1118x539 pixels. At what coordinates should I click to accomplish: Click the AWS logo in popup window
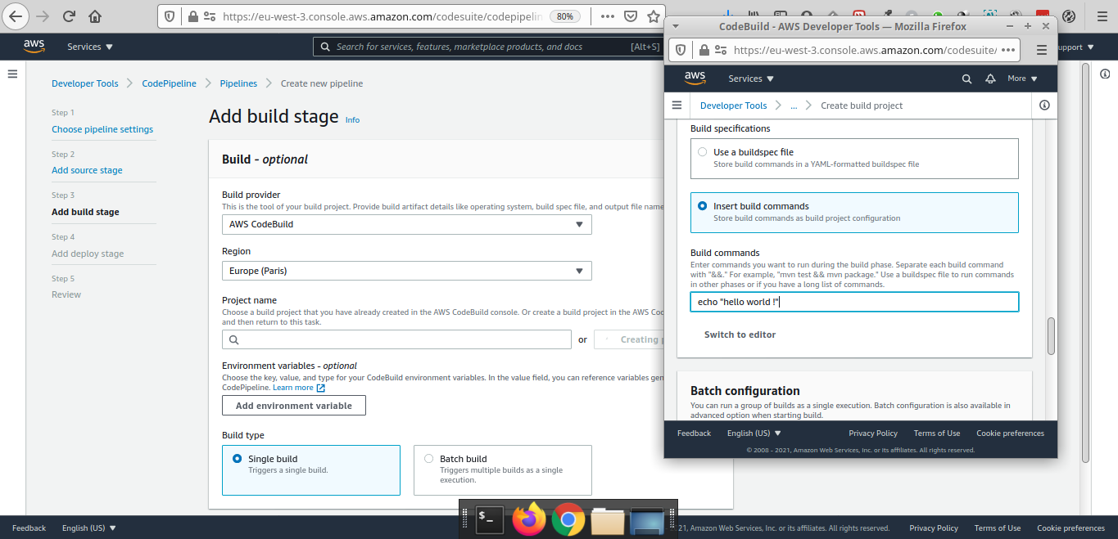[x=695, y=79]
